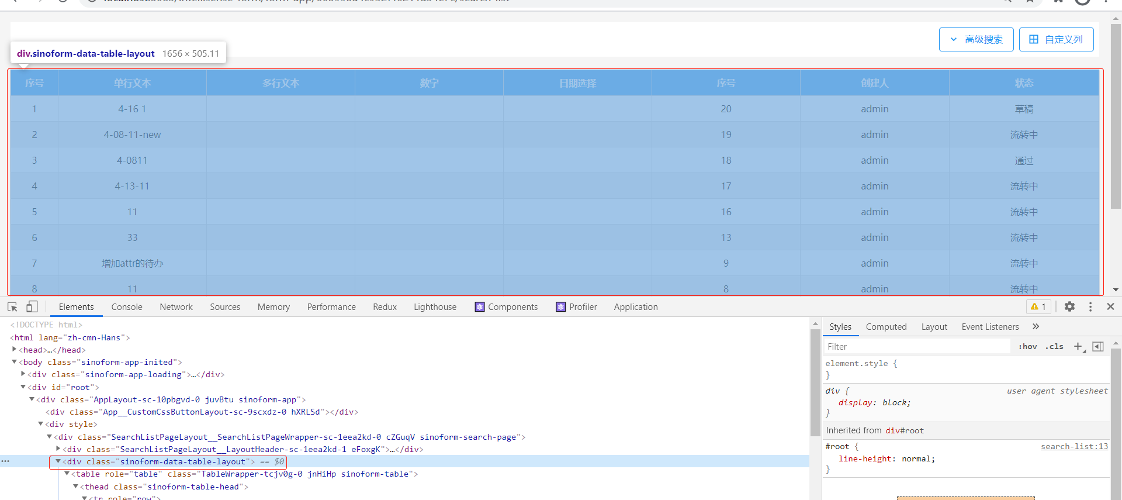This screenshot has width=1122, height=500.
Task: Open the Lighthouse tab
Action: tap(435, 306)
